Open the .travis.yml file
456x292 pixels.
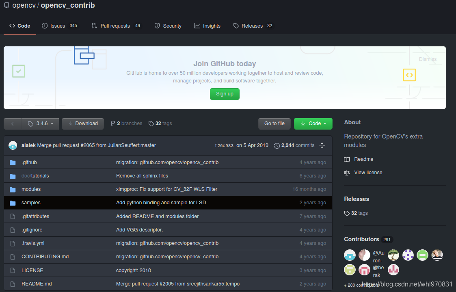coord(33,243)
